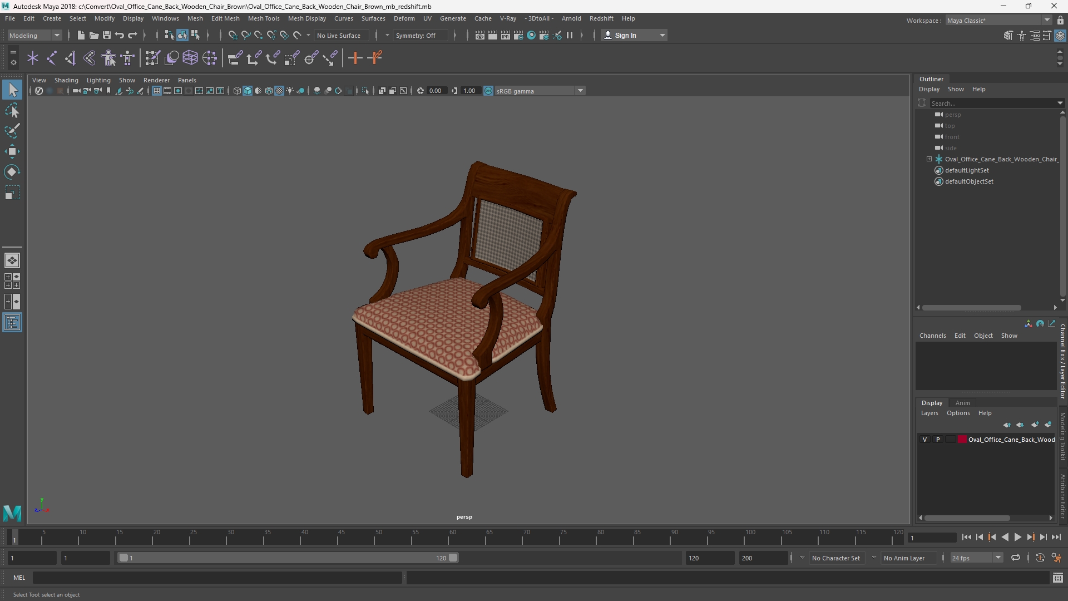This screenshot has height=601, width=1068.
Task: Redo the last action
Action: 132,36
